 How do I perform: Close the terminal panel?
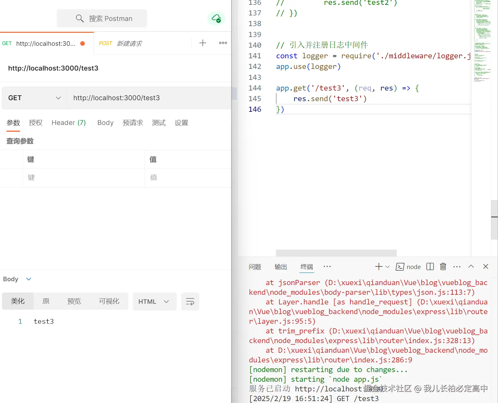click(x=486, y=266)
